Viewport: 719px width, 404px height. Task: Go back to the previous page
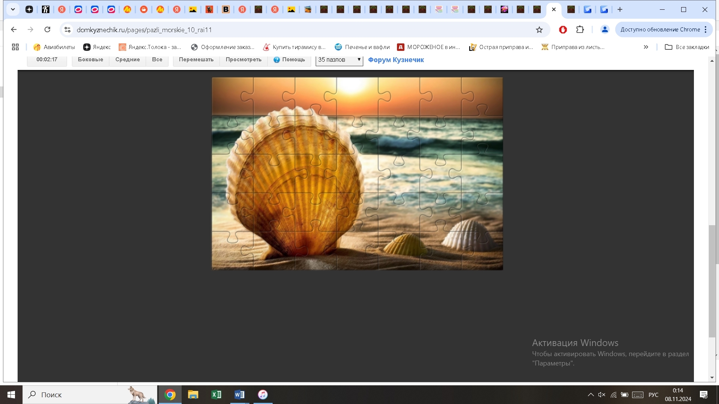[x=14, y=30]
